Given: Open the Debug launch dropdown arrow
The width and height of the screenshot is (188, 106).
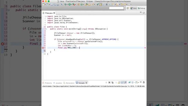Looking at the screenshot, I should point(67,4).
